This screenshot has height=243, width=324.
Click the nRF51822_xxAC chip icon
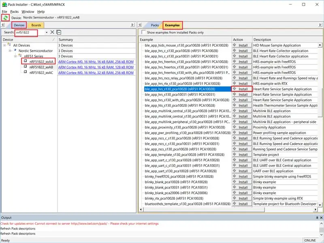pos(26,72)
